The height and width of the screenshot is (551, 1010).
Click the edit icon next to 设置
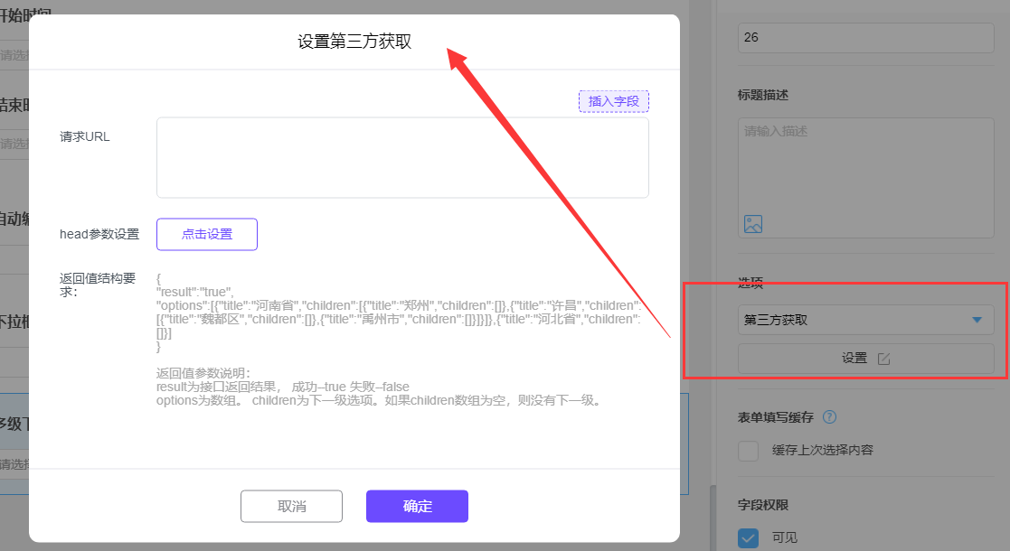pyautogui.click(x=883, y=360)
